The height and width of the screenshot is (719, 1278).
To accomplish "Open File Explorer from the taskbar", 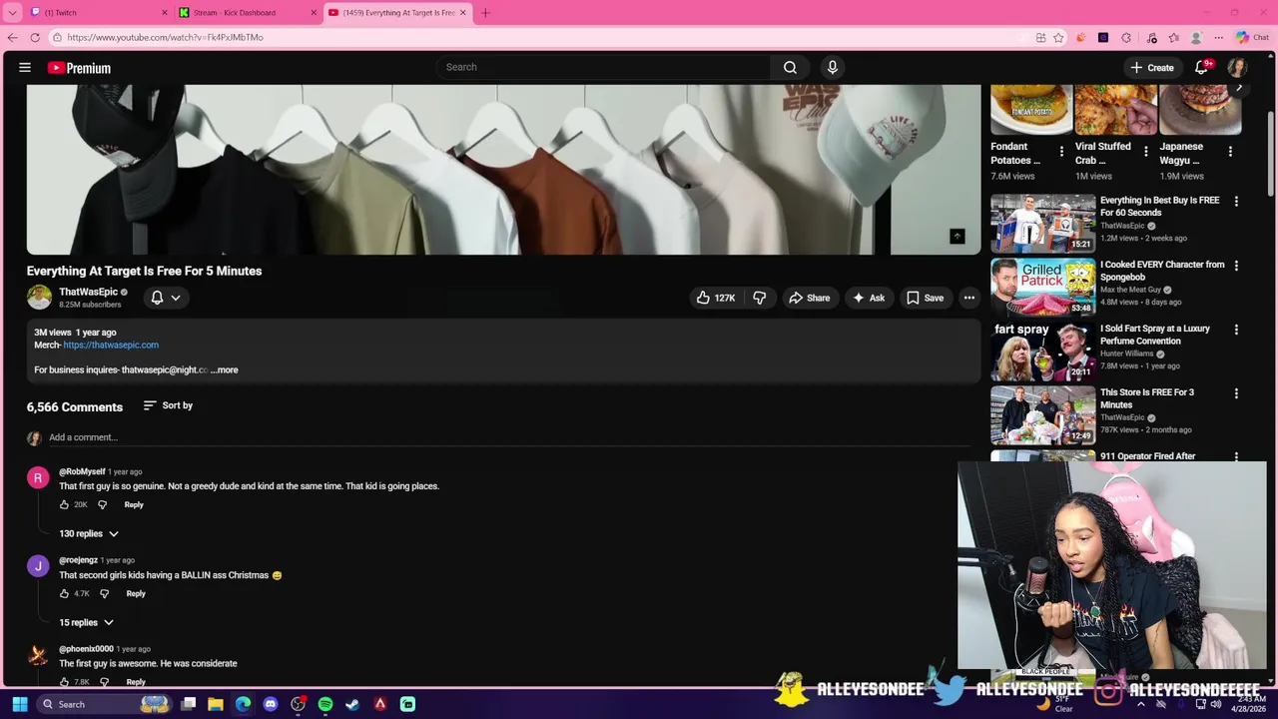I will [x=215, y=704].
